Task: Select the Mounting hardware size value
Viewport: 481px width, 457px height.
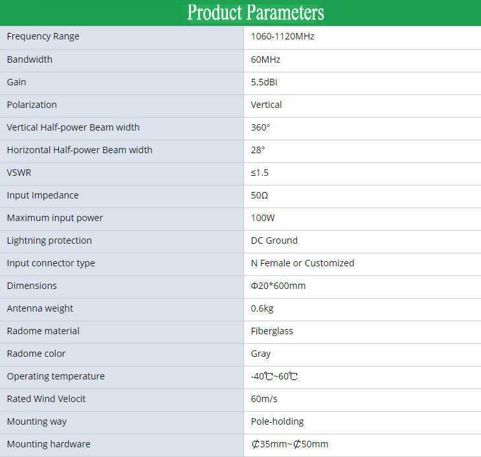Action: click(x=289, y=444)
